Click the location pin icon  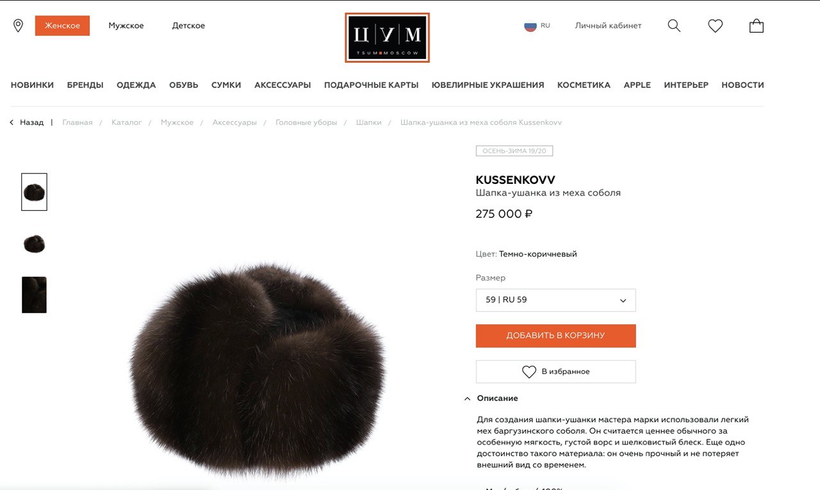point(18,26)
